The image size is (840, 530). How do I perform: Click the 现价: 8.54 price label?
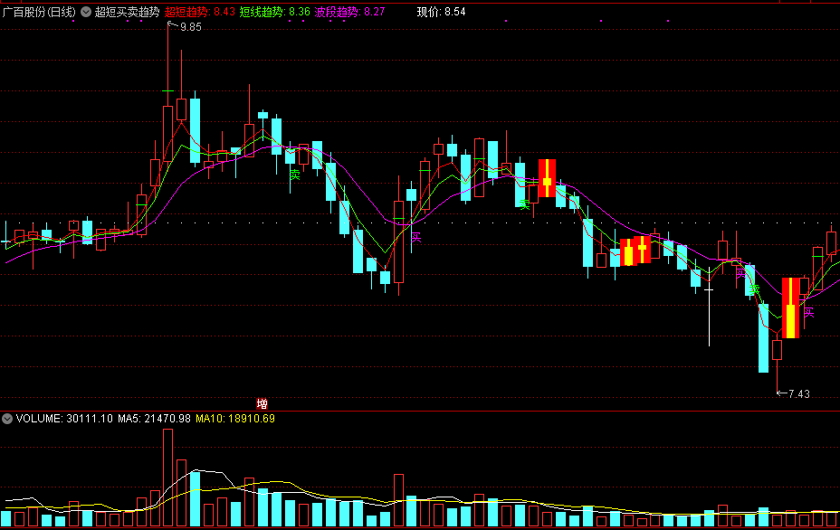pos(442,12)
